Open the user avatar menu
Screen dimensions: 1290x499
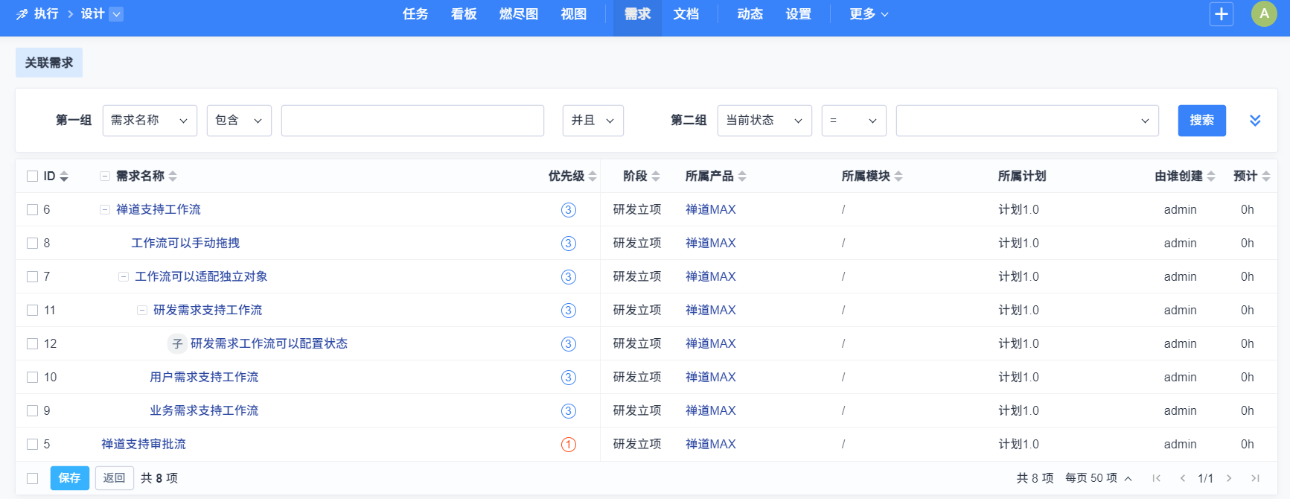click(1263, 14)
